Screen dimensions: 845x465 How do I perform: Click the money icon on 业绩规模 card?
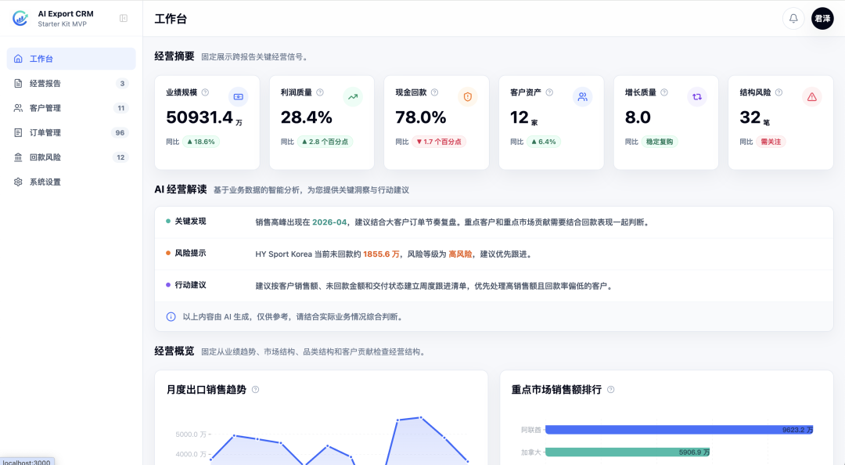tap(238, 96)
